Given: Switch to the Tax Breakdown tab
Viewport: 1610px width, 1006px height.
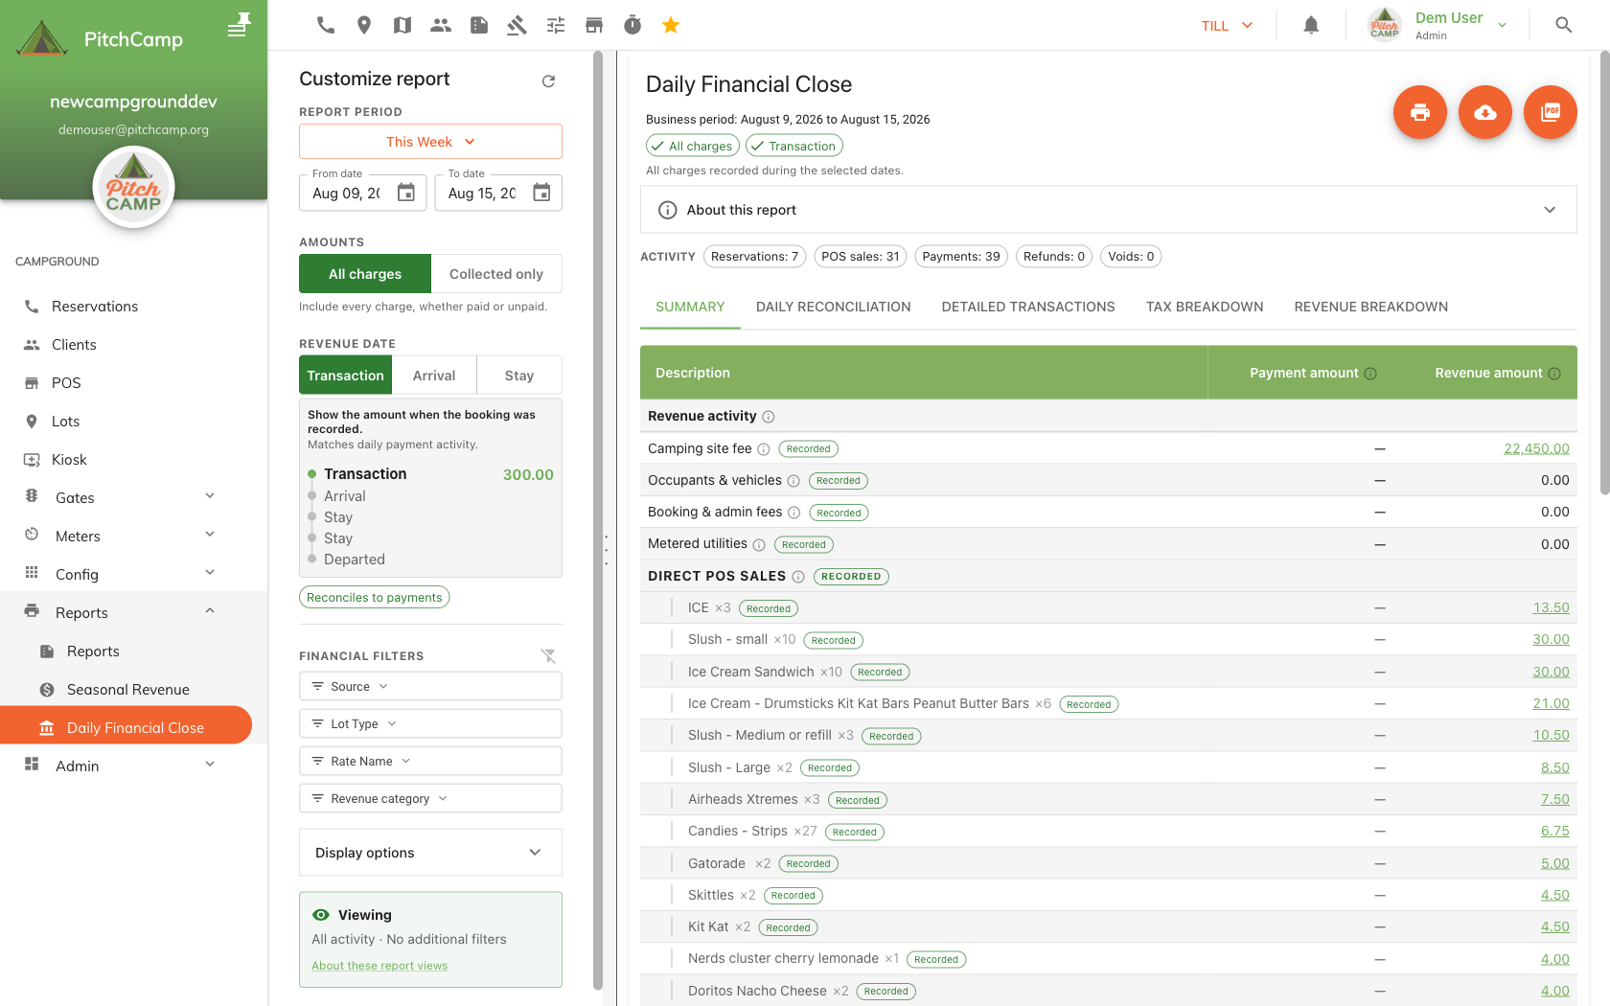Looking at the screenshot, I should (x=1205, y=307).
